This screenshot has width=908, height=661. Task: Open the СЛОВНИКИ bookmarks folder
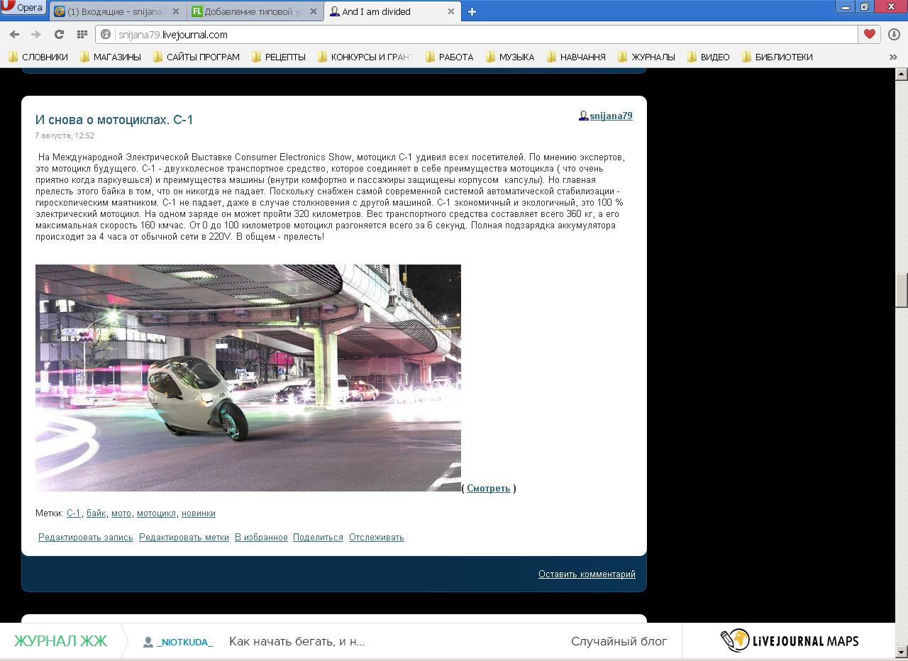tap(38, 57)
